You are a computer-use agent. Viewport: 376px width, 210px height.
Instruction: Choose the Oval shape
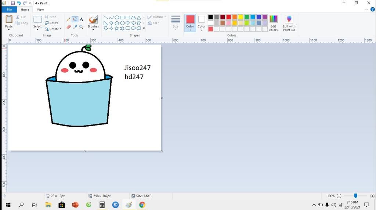[x=117, y=18]
